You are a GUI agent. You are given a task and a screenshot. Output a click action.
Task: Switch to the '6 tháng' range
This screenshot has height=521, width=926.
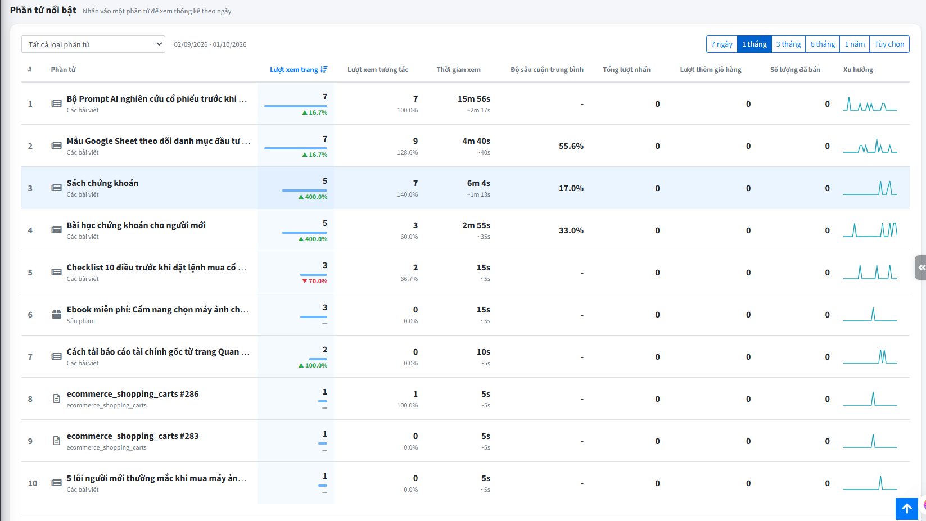(823, 44)
